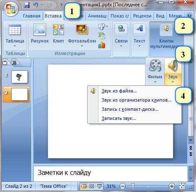Click the zoom slider handle
This screenshot has width=196, height=192.
(133, 186)
